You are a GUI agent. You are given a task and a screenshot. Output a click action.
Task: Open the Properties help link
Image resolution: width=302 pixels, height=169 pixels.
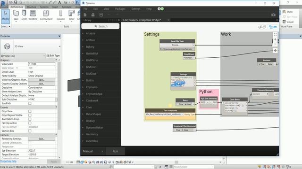point(8,161)
